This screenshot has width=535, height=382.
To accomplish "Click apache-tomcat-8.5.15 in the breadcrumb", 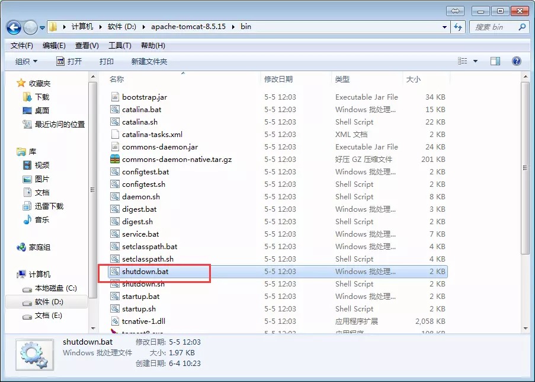I will (x=188, y=27).
